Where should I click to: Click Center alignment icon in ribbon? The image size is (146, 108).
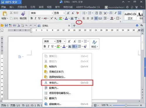point(88,18)
